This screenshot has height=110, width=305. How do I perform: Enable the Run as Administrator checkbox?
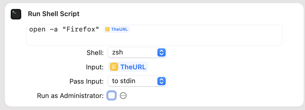click(x=112, y=95)
